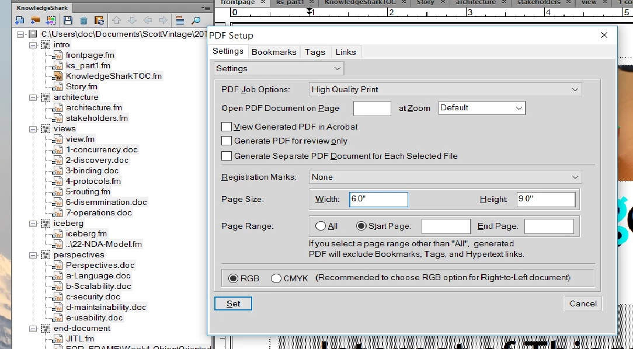Switch to the Tags tab
633x349 pixels.
315,52
